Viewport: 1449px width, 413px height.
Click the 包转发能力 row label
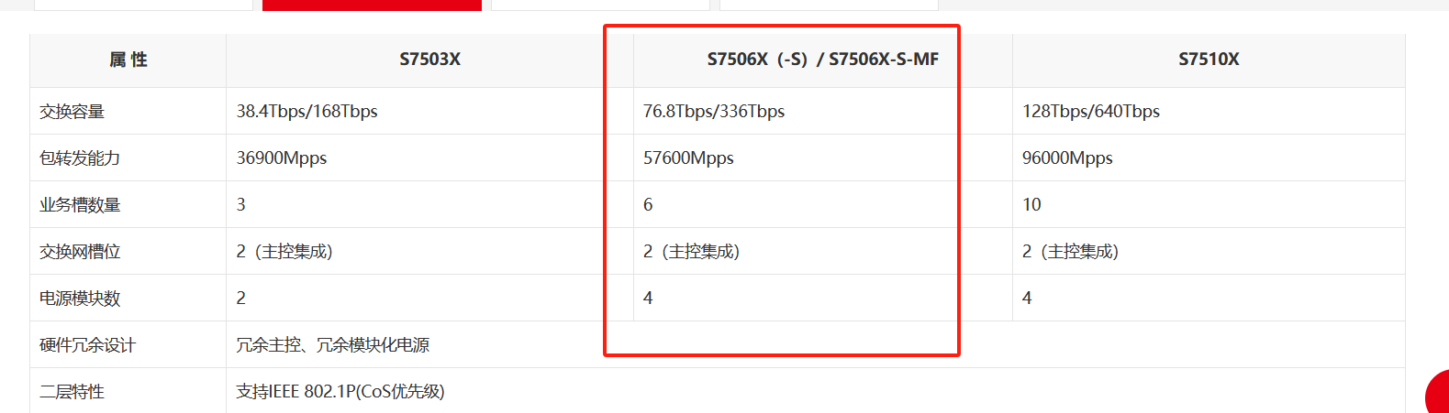pyautogui.click(x=80, y=158)
